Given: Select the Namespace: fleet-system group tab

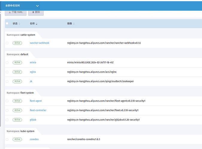Looking at the screenshot, I should tap(20, 93).
